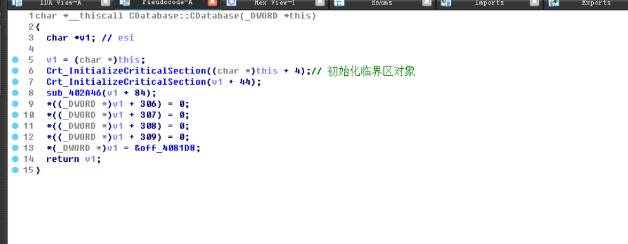
Task: Open the Hex View-1 tab
Action: tap(274, 3)
